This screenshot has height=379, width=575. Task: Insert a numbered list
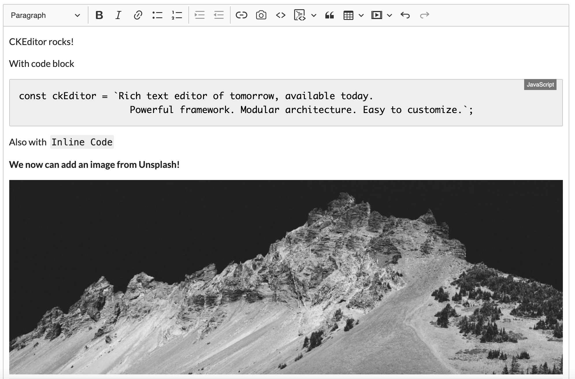point(177,15)
